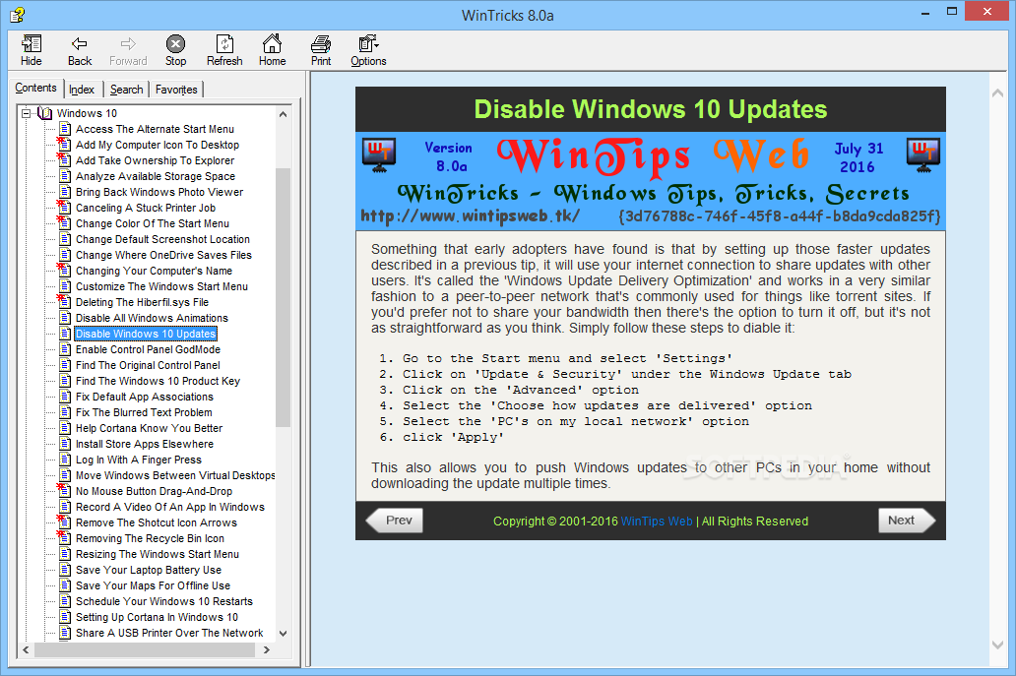Open topic Deleting The Hiberfil.sys File
The width and height of the screenshot is (1016, 676).
click(142, 302)
